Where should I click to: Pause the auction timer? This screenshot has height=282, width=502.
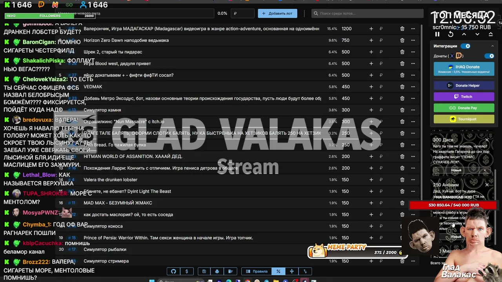(437, 34)
